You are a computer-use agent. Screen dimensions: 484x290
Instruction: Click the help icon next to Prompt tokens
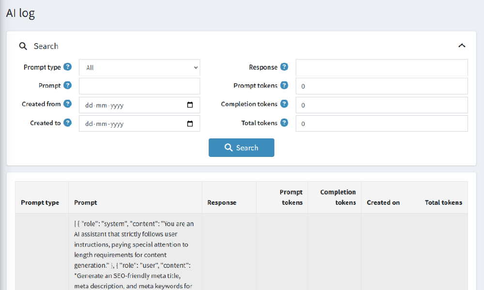click(284, 85)
